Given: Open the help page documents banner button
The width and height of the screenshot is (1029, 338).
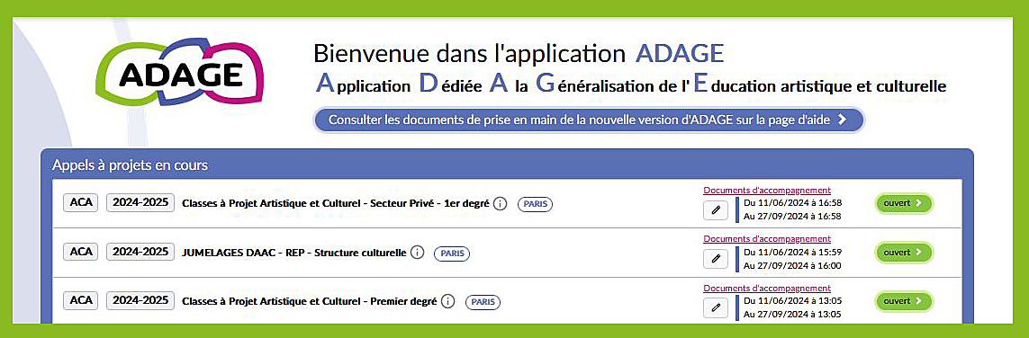Looking at the screenshot, I should tap(589, 120).
